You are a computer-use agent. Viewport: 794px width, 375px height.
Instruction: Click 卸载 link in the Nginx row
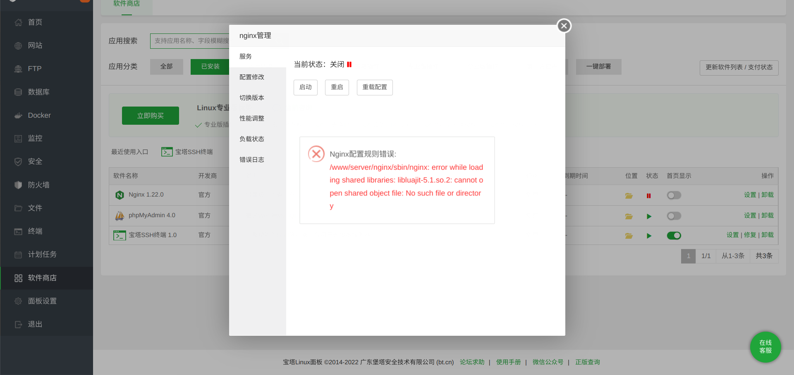click(768, 195)
